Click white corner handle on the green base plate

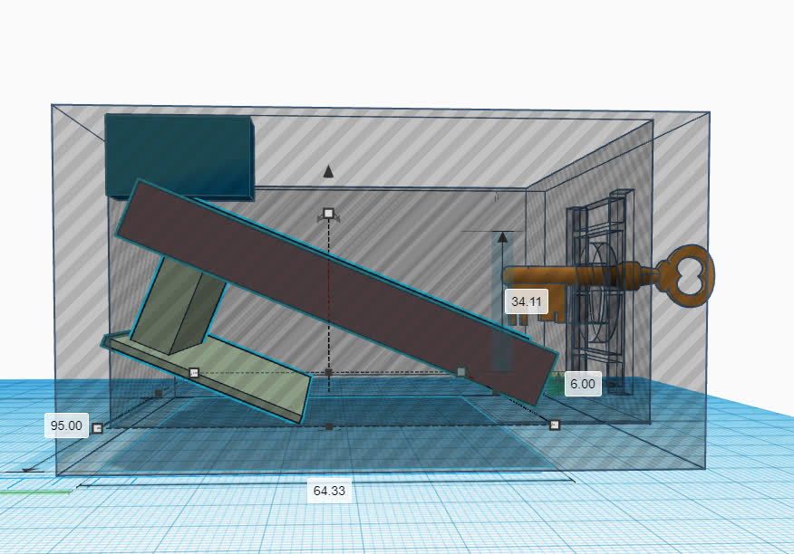tap(194, 373)
